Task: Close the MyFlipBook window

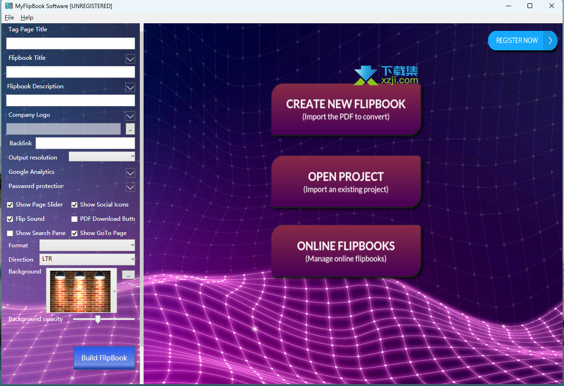Action: tap(551, 6)
